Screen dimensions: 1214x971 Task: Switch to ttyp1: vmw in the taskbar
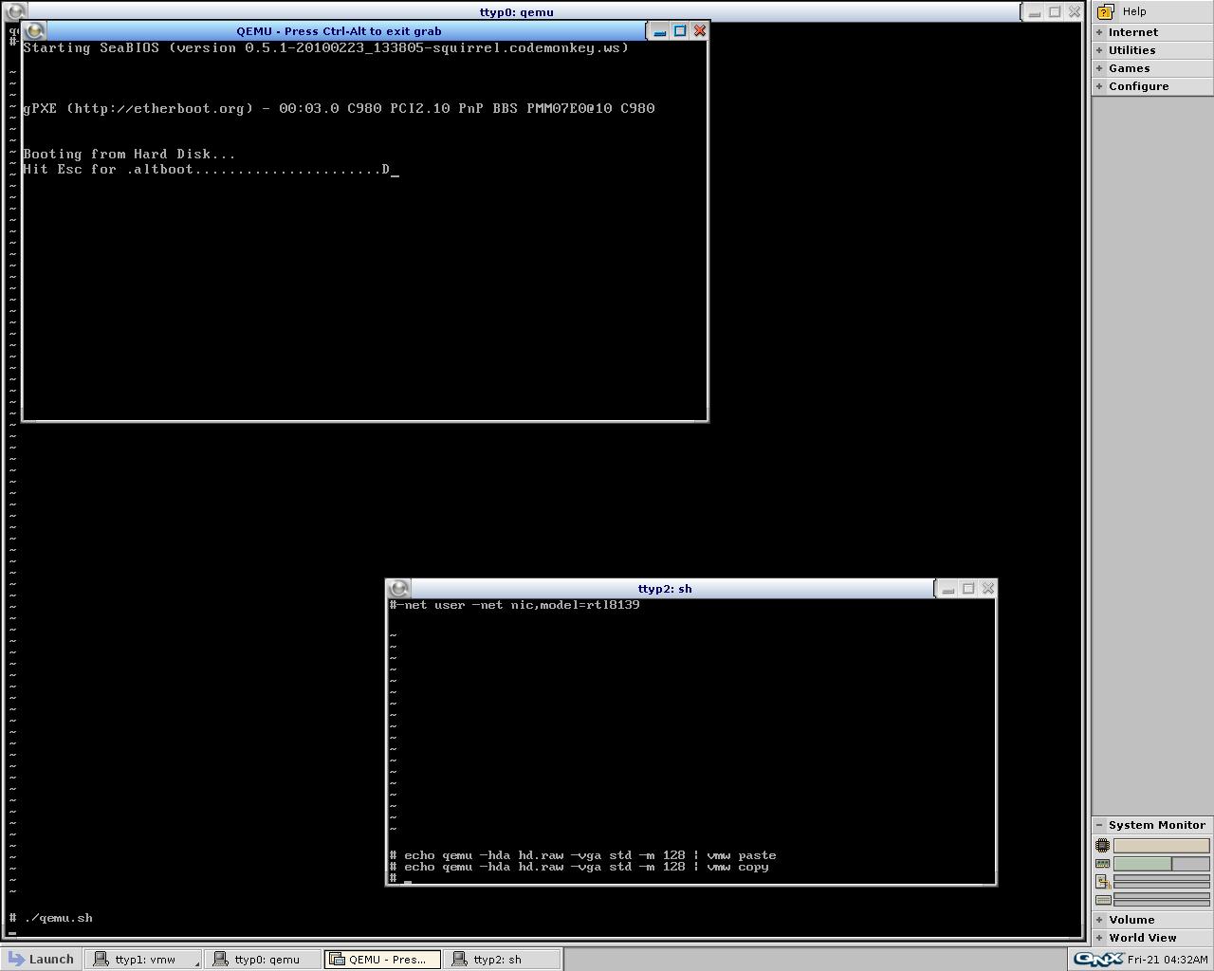(142, 959)
